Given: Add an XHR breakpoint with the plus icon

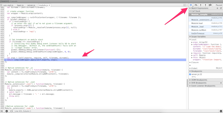Looking at the screenshot, I should click(221, 83).
